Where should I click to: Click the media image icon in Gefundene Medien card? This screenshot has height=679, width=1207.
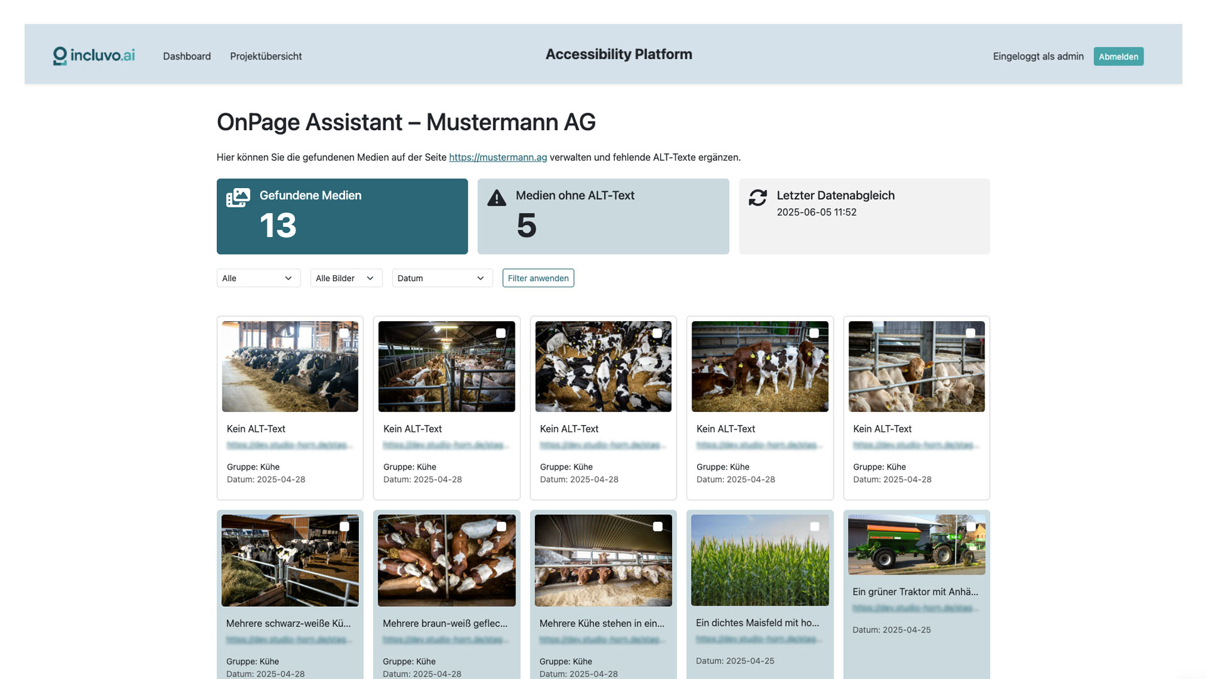(x=238, y=197)
